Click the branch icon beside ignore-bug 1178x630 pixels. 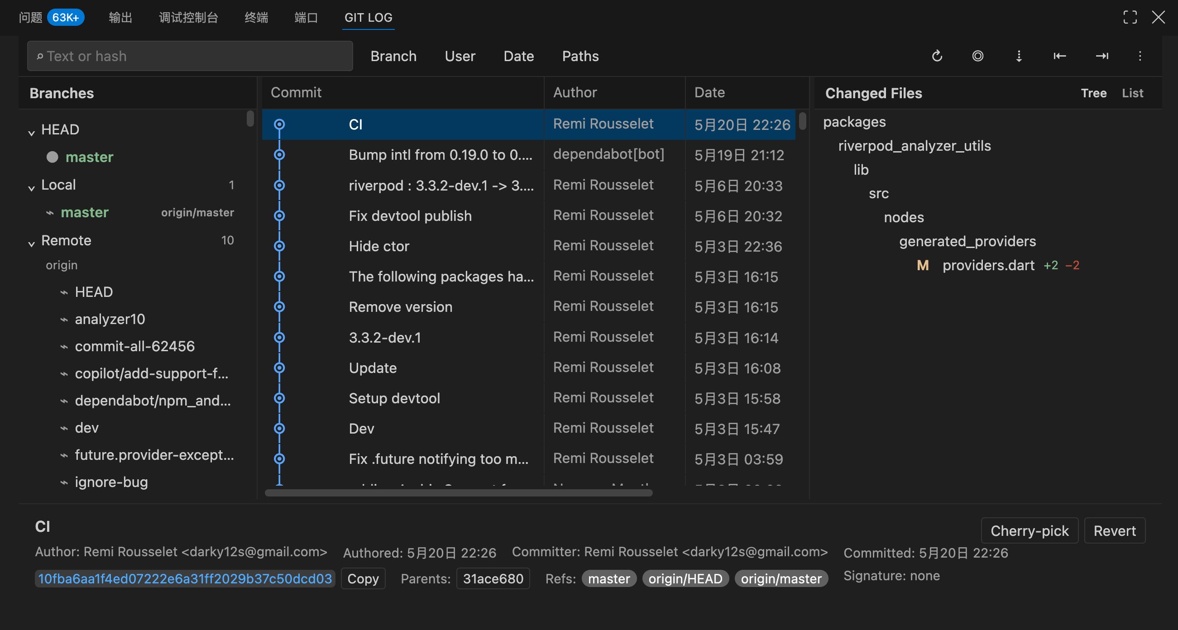pos(64,482)
